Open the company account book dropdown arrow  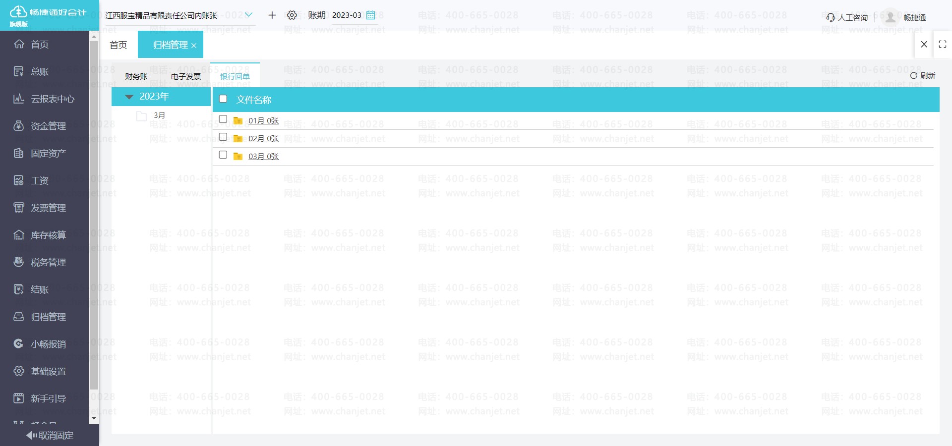(x=248, y=15)
